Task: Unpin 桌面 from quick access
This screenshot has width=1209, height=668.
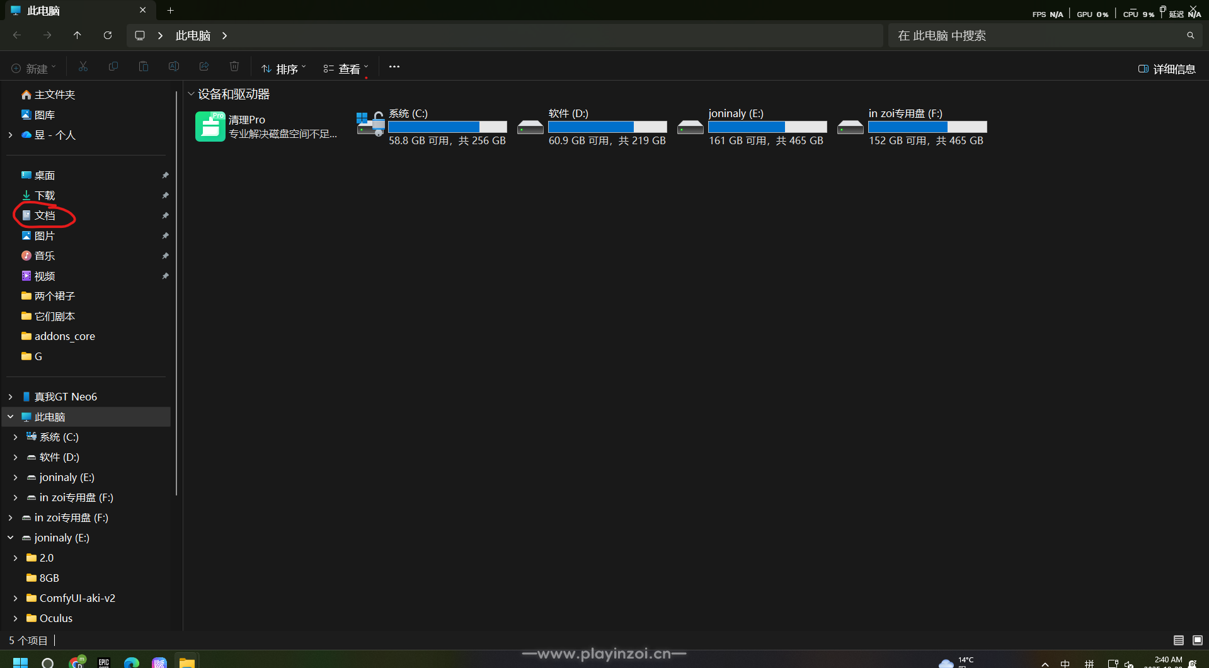Action: click(x=165, y=175)
